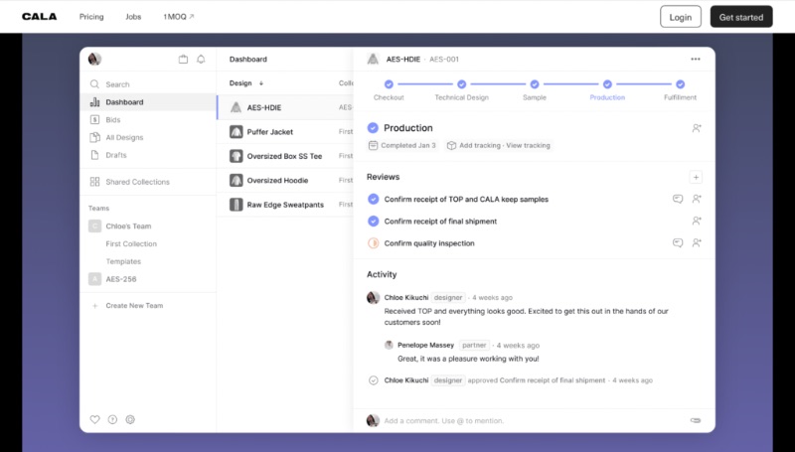The height and width of the screenshot is (452, 795).
Task: Click the Shared Collections grid icon
Action: tap(94, 182)
